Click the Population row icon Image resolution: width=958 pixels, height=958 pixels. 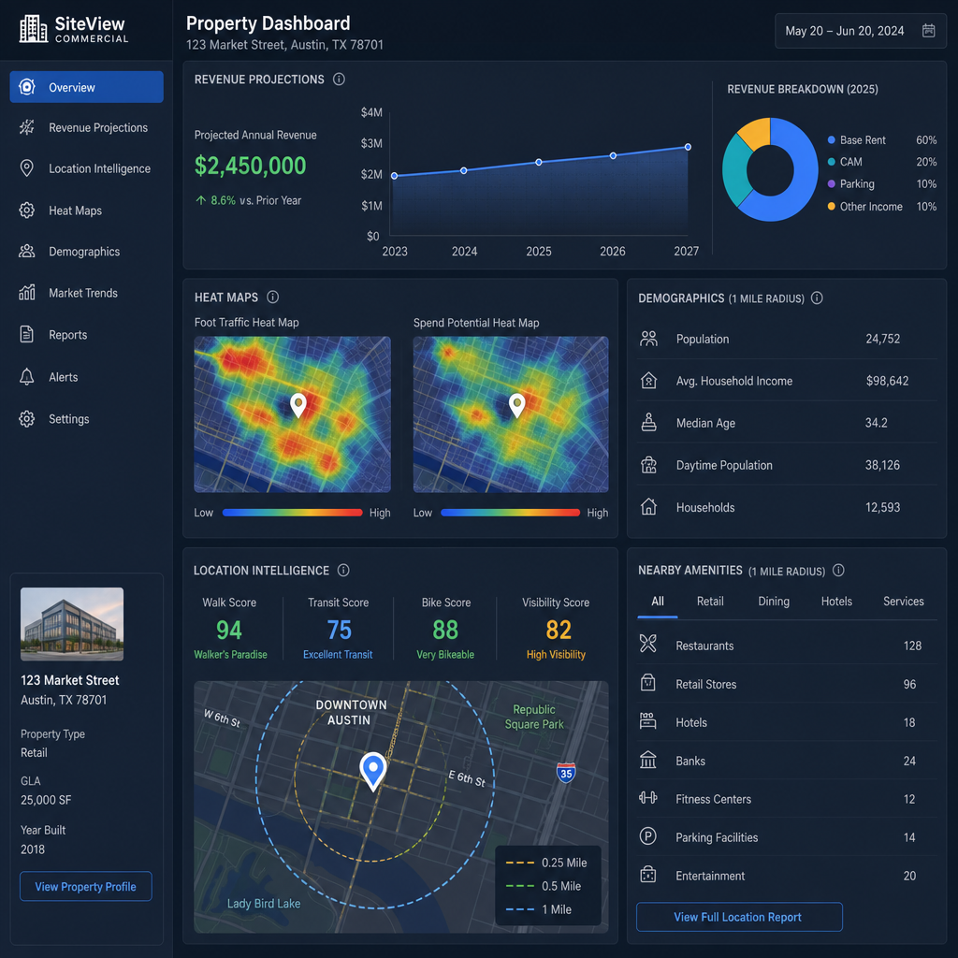[x=649, y=339]
